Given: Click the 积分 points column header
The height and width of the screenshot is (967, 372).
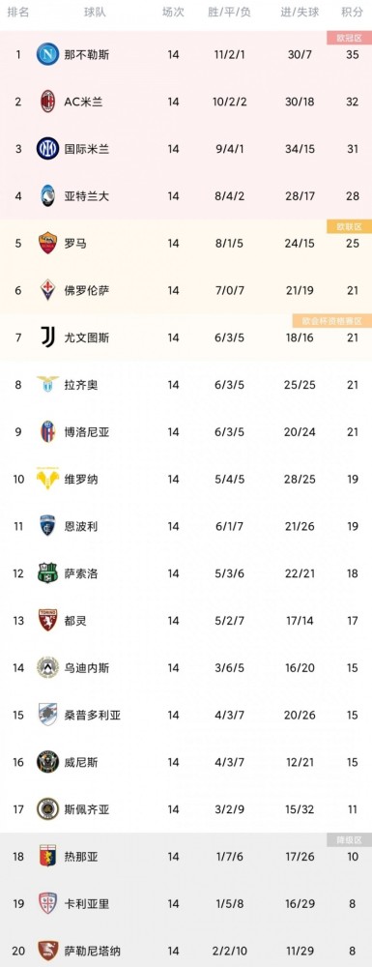Looking at the screenshot, I should (x=352, y=13).
